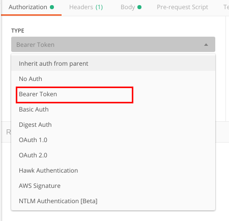The image size is (229, 221).
Task: Click the partially visible Tests tab
Action: click(x=226, y=7)
